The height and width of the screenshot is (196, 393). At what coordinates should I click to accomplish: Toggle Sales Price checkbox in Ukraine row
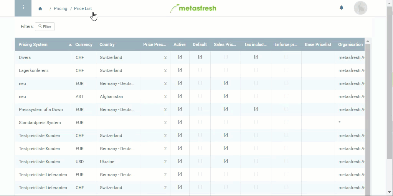coord(226,161)
